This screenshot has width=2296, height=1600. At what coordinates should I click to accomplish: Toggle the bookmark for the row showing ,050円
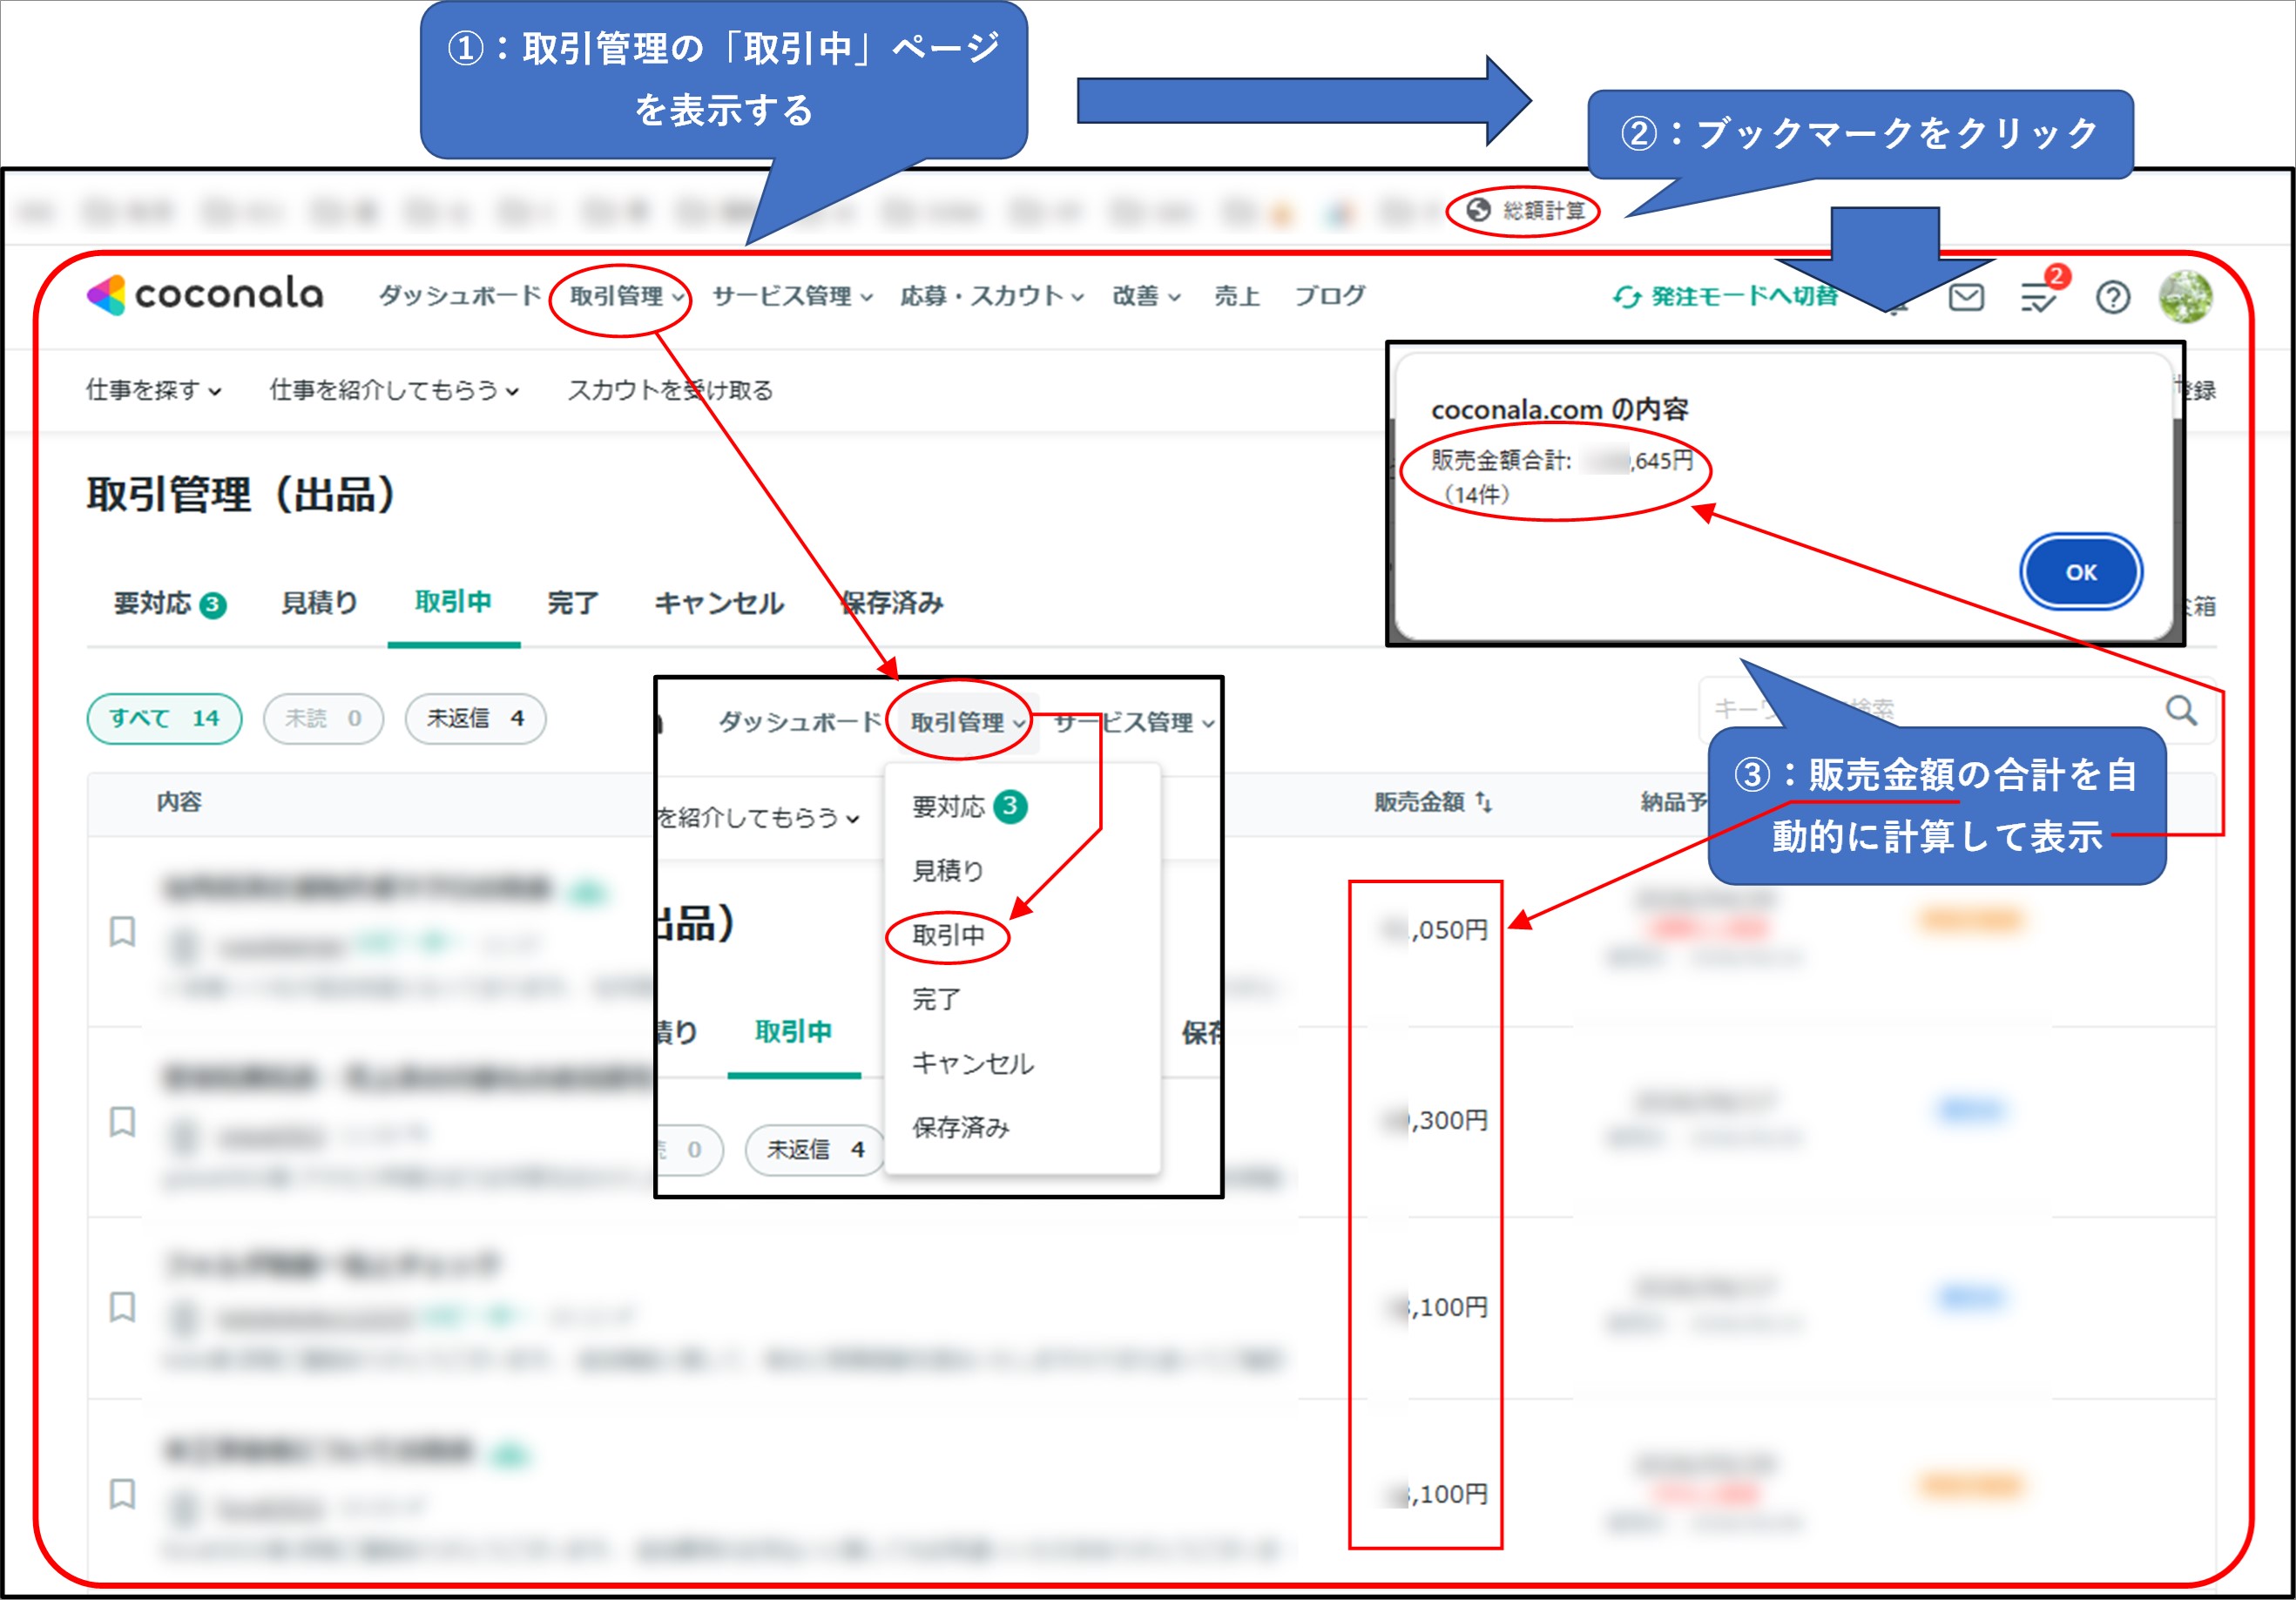(122, 931)
